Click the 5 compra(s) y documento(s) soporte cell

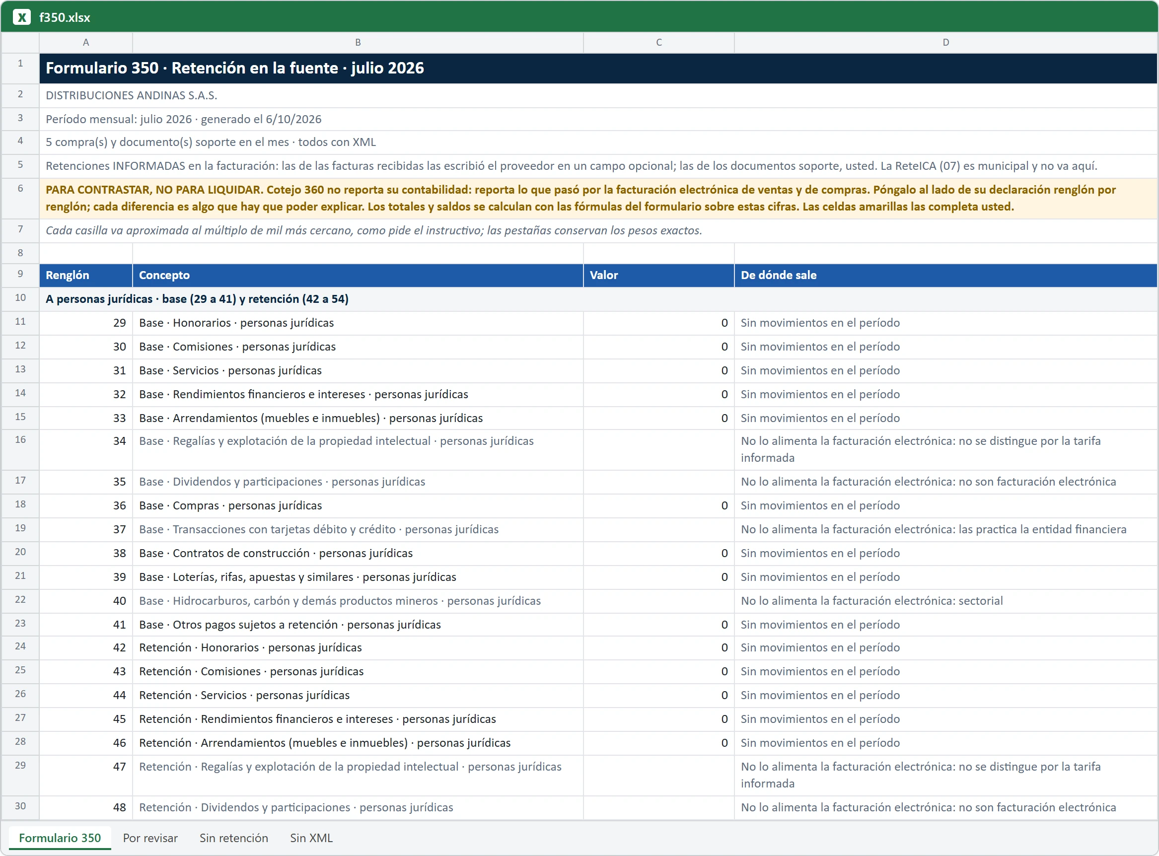click(x=598, y=143)
